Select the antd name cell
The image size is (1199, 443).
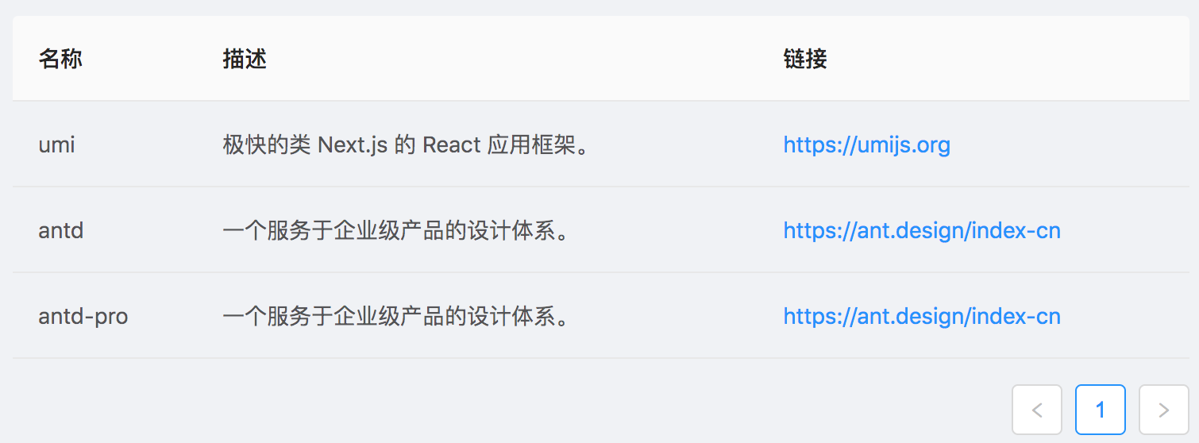pos(61,230)
